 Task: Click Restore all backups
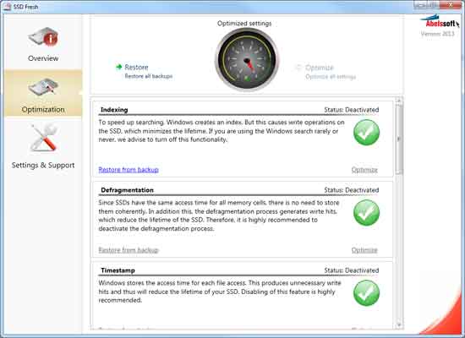click(x=149, y=76)
